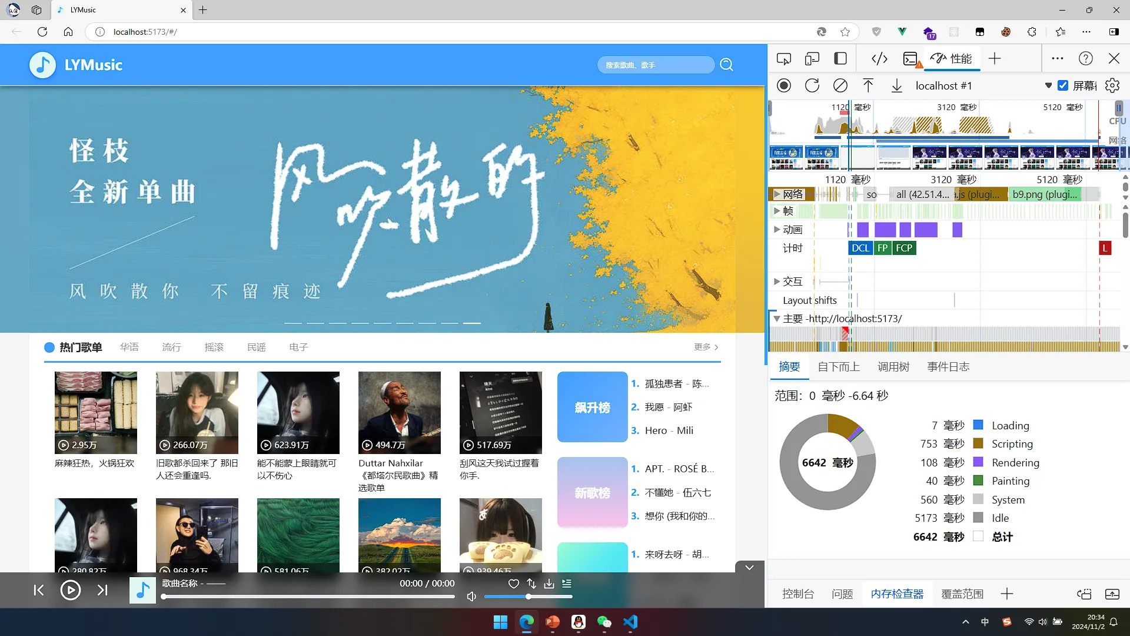Switch to the 自下而上 tab
Viewport: 1130px width, 636px height.
(838, 366)
